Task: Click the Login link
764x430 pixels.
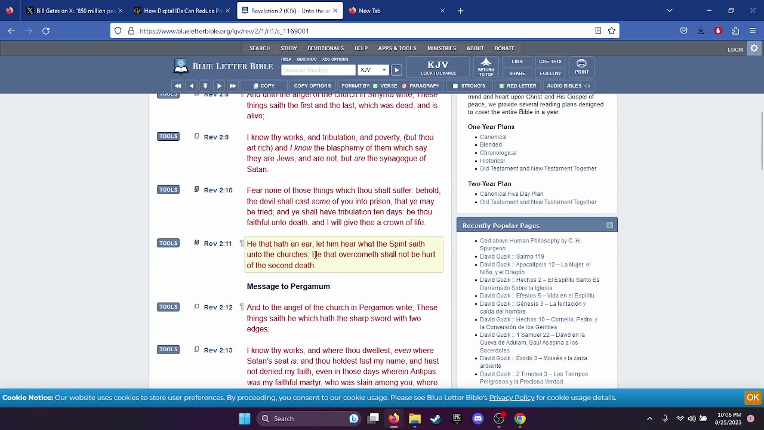Action: [735, 50]
